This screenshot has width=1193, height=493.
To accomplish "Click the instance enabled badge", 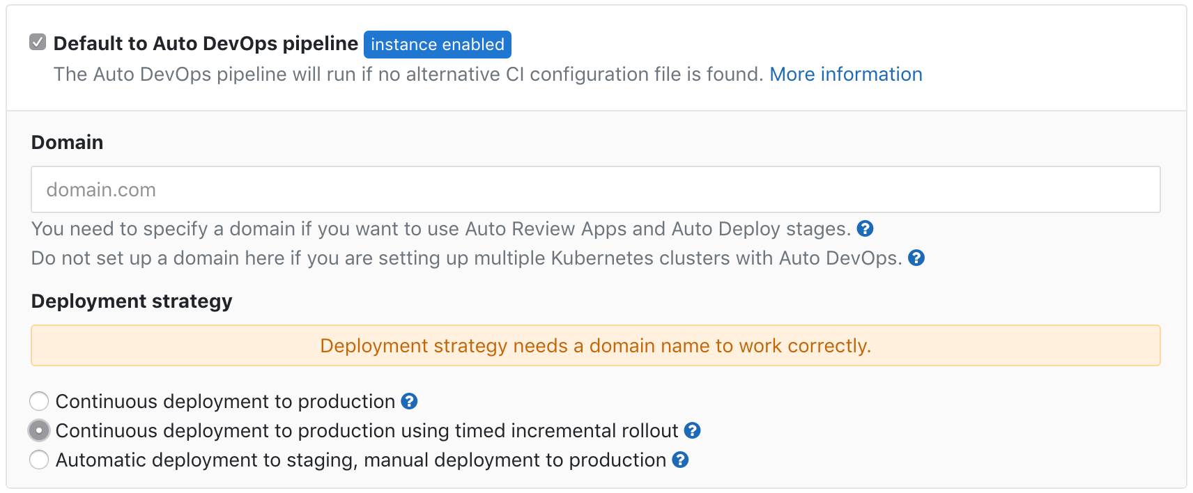I will click(438, 45).
